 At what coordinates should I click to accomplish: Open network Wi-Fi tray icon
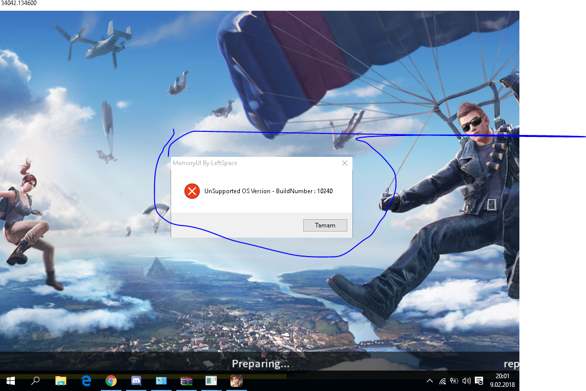(x=443, y=381)
